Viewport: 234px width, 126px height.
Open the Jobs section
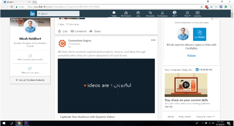pos(138,14)
